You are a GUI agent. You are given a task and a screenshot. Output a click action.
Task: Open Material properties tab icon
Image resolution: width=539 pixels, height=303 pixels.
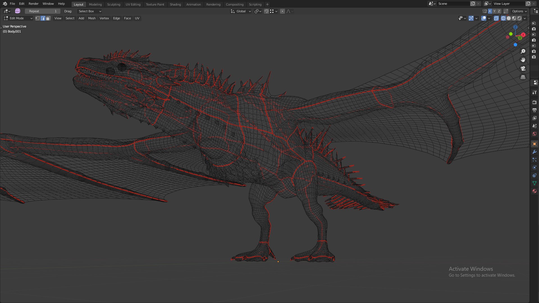pyautogui.click(x=535, y=191)
